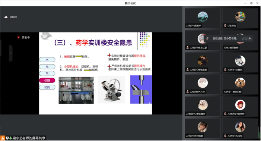
Task: Click muted mic icon beside 孔欣桐
Action: (225, 136)
